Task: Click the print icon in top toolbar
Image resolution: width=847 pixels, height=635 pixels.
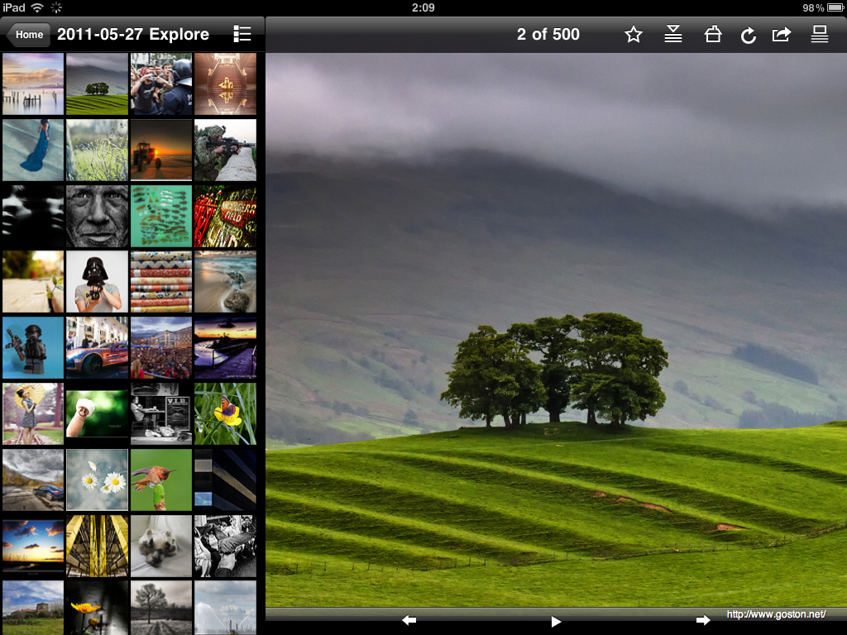Action: 712,34
